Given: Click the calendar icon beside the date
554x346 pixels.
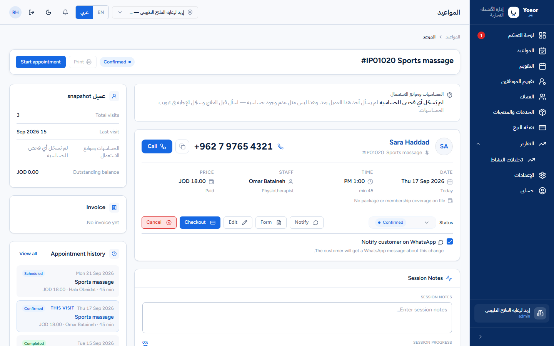Looking at the screenshot, I should (x=450, y=181).
